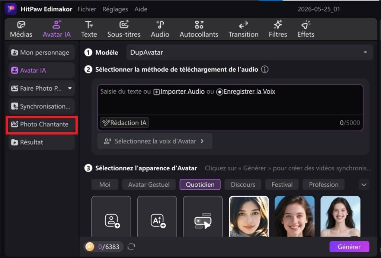The height and width of the screenshot is (258, 381).
Task: Select Avatar IA in the sidebar
Action: pos(42,70)
